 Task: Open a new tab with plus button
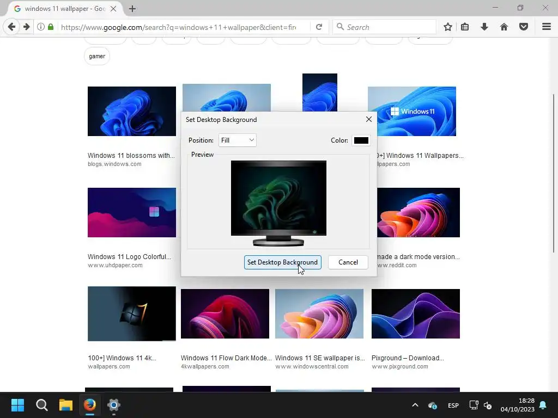pyautogui.click(x=132, y=9)
